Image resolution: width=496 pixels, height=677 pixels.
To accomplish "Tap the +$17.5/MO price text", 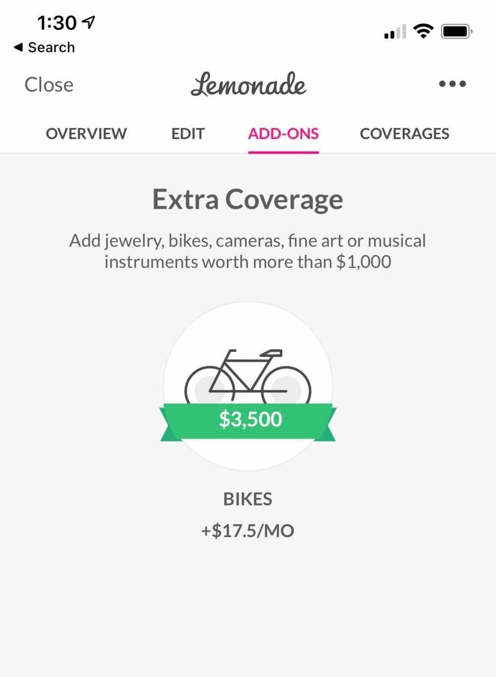I will click(x=248, y=530).
